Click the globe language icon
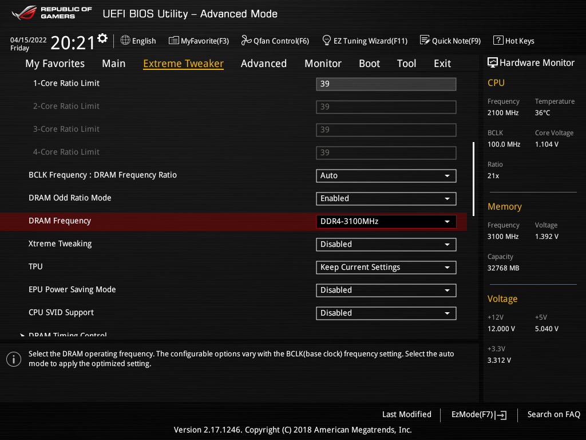586x440 pixels. (125, 41)
